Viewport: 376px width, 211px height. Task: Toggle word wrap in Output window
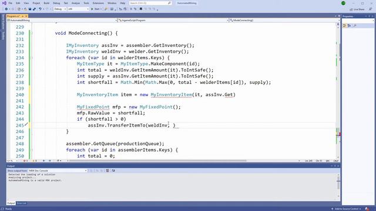pos(113,171)
